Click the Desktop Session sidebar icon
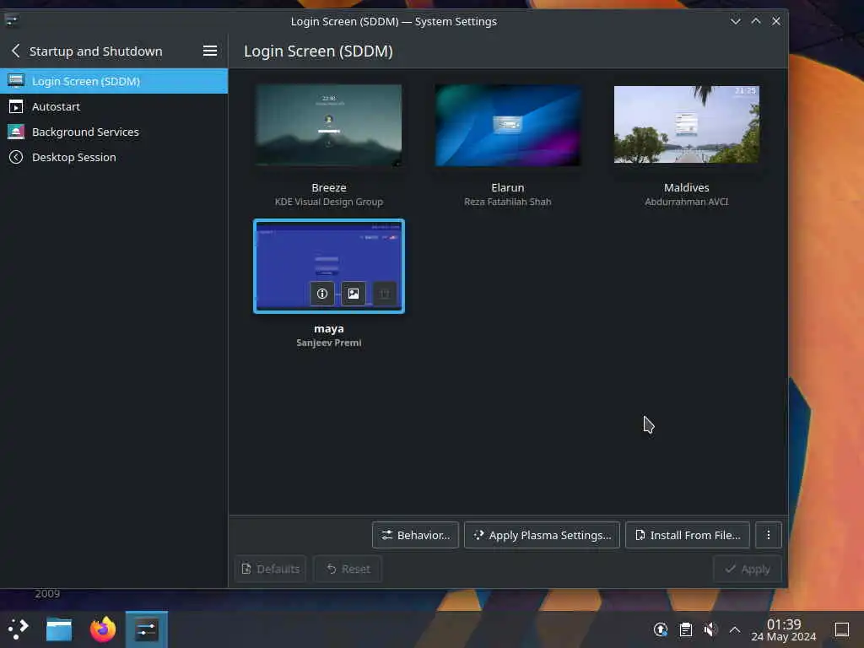 16,157
